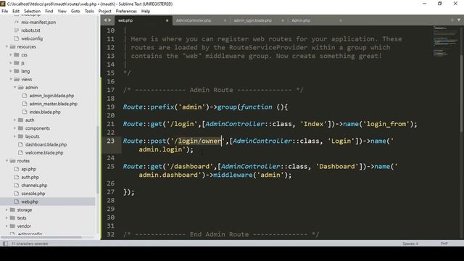Open the Preferences menu

(126, 12)
